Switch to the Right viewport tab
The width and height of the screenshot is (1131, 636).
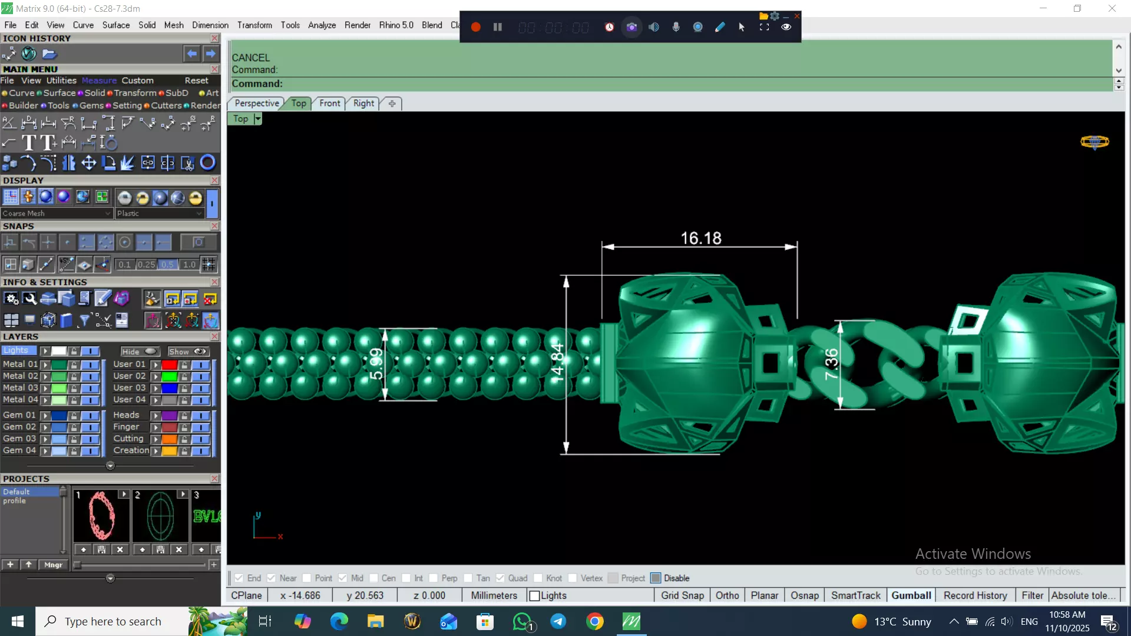[363, 103]
